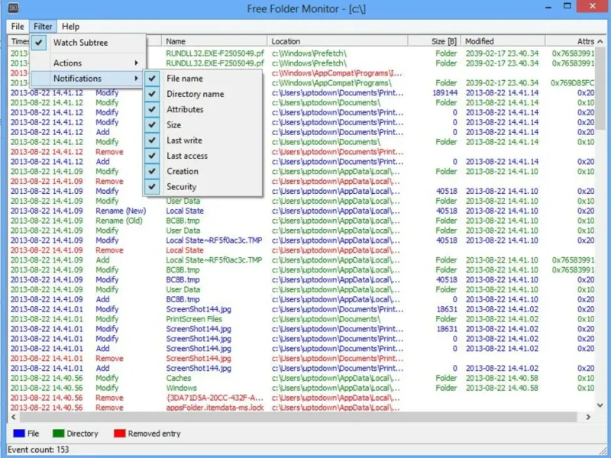The image size is (611, 458).
Task: Click the Directory legend label
Action: 82,434
